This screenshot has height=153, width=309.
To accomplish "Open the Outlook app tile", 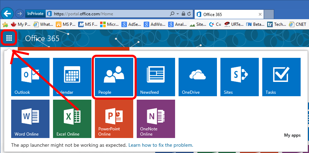I will point(30,77).
